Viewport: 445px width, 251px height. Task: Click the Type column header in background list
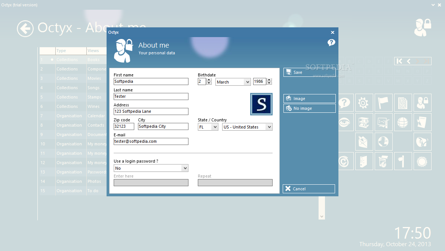click(71, 51)
